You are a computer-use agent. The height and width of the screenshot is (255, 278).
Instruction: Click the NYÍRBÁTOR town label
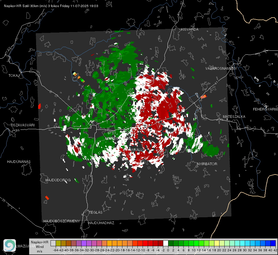pyautogui.click(x=207, y=164)
